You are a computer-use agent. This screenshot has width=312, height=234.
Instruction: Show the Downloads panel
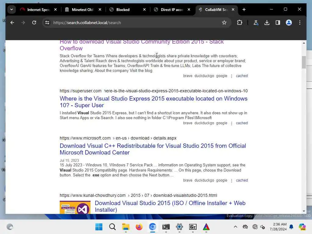point(267,23)
